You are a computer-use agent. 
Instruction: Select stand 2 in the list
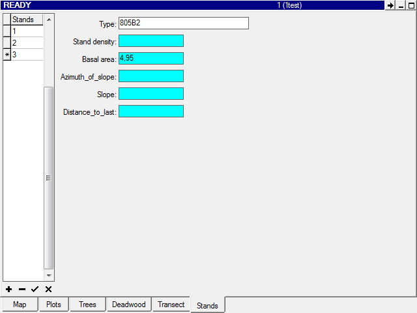(x=27, y=43)
